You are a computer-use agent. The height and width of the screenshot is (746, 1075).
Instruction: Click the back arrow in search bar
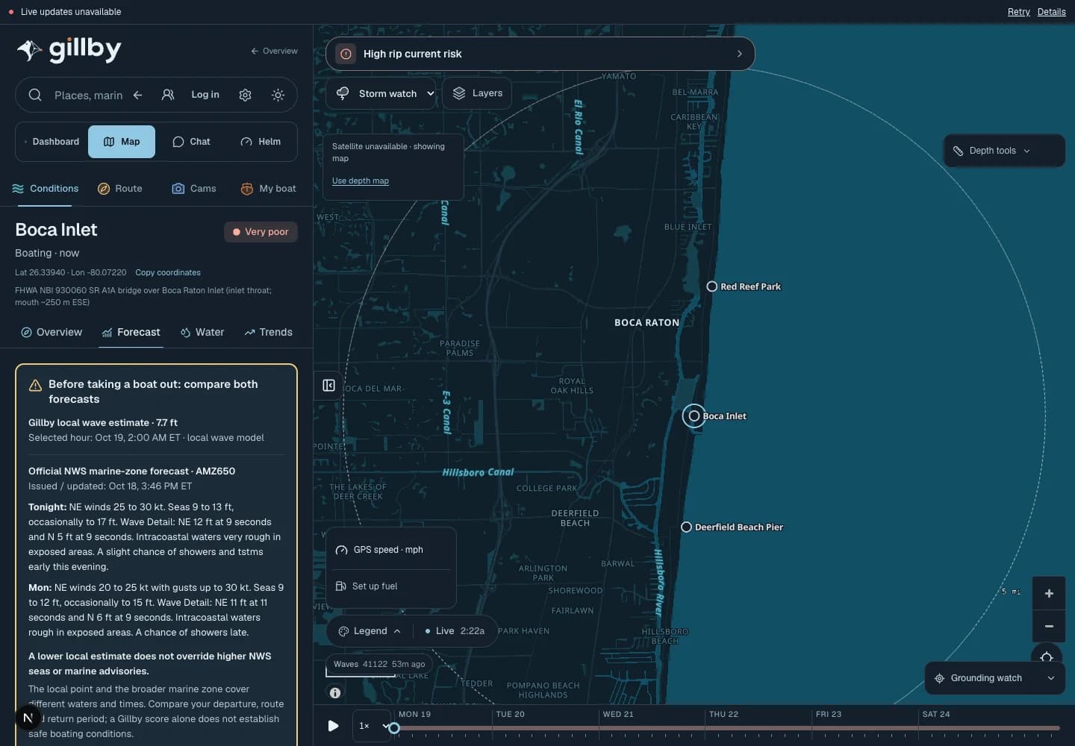[x=137, y=95]
